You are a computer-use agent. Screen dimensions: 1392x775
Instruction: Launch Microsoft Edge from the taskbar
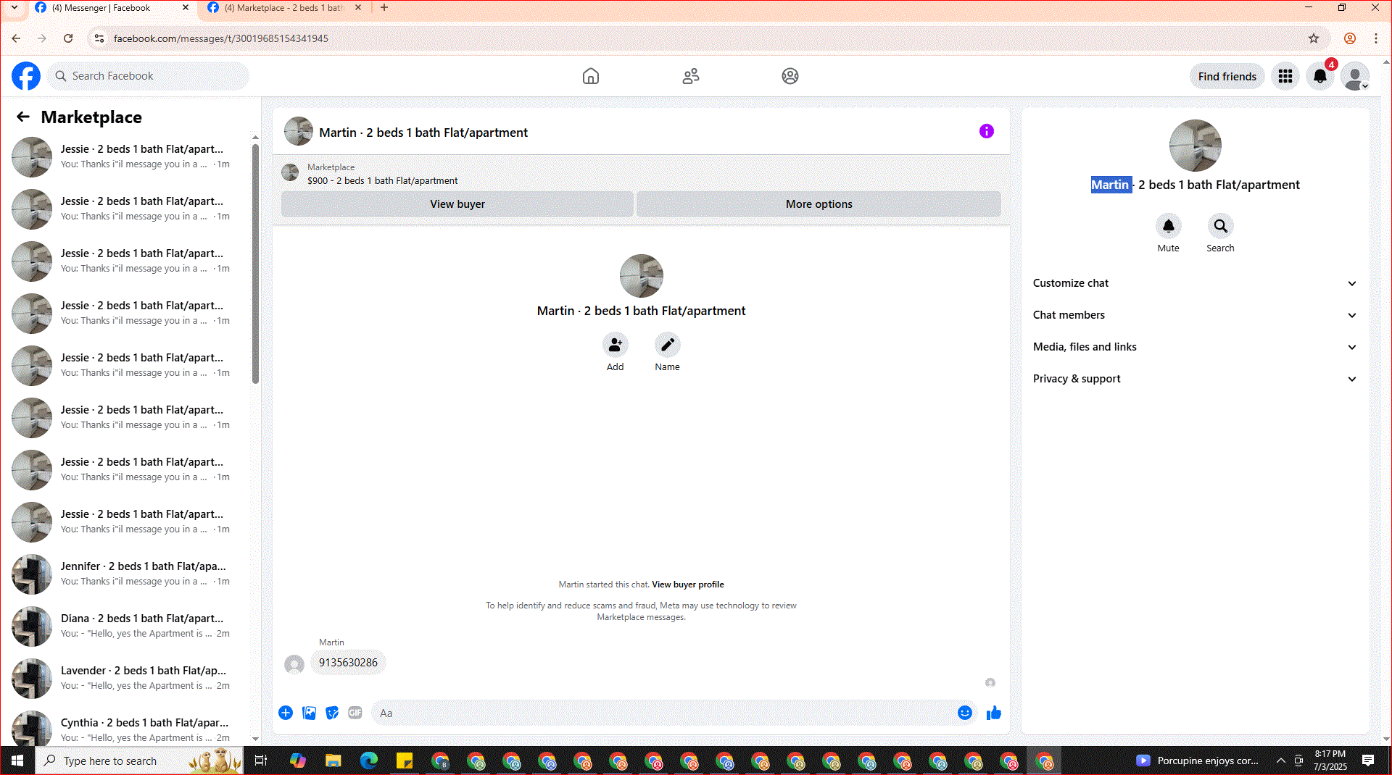(369, 761)
